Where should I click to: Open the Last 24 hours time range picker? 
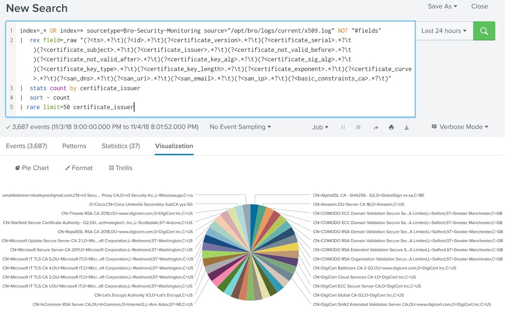(443, 31)
